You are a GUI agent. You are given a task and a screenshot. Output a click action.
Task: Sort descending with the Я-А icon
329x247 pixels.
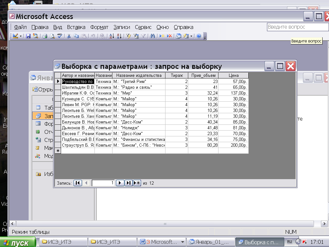(x=119, y=36)
